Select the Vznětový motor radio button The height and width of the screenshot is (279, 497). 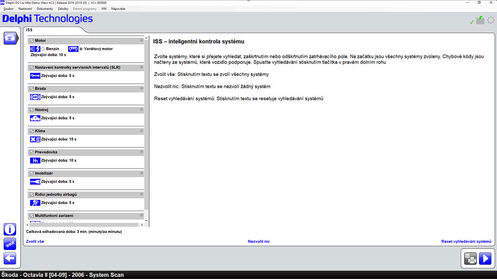[x=81, y=49]
